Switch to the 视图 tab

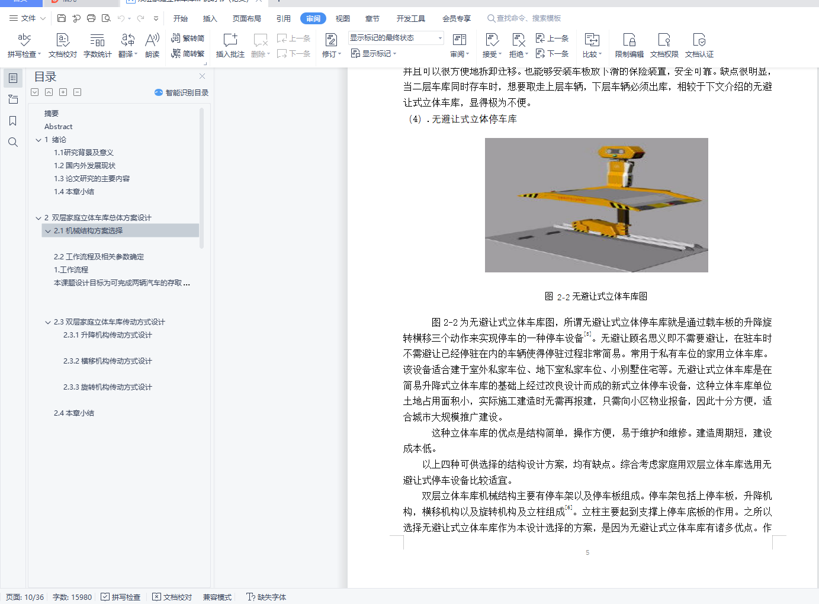343,18
